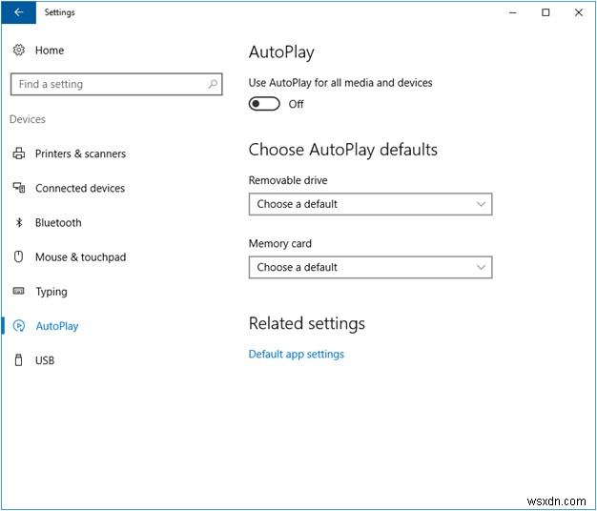The image size is (597, 511).
Task: Open the Removable drive default dropdown
Action: click(x=370, y=204)
